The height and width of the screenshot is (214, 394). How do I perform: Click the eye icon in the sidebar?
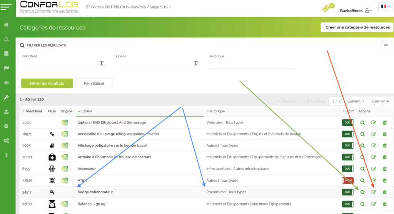pyautogui.click(x=6, y=83)
